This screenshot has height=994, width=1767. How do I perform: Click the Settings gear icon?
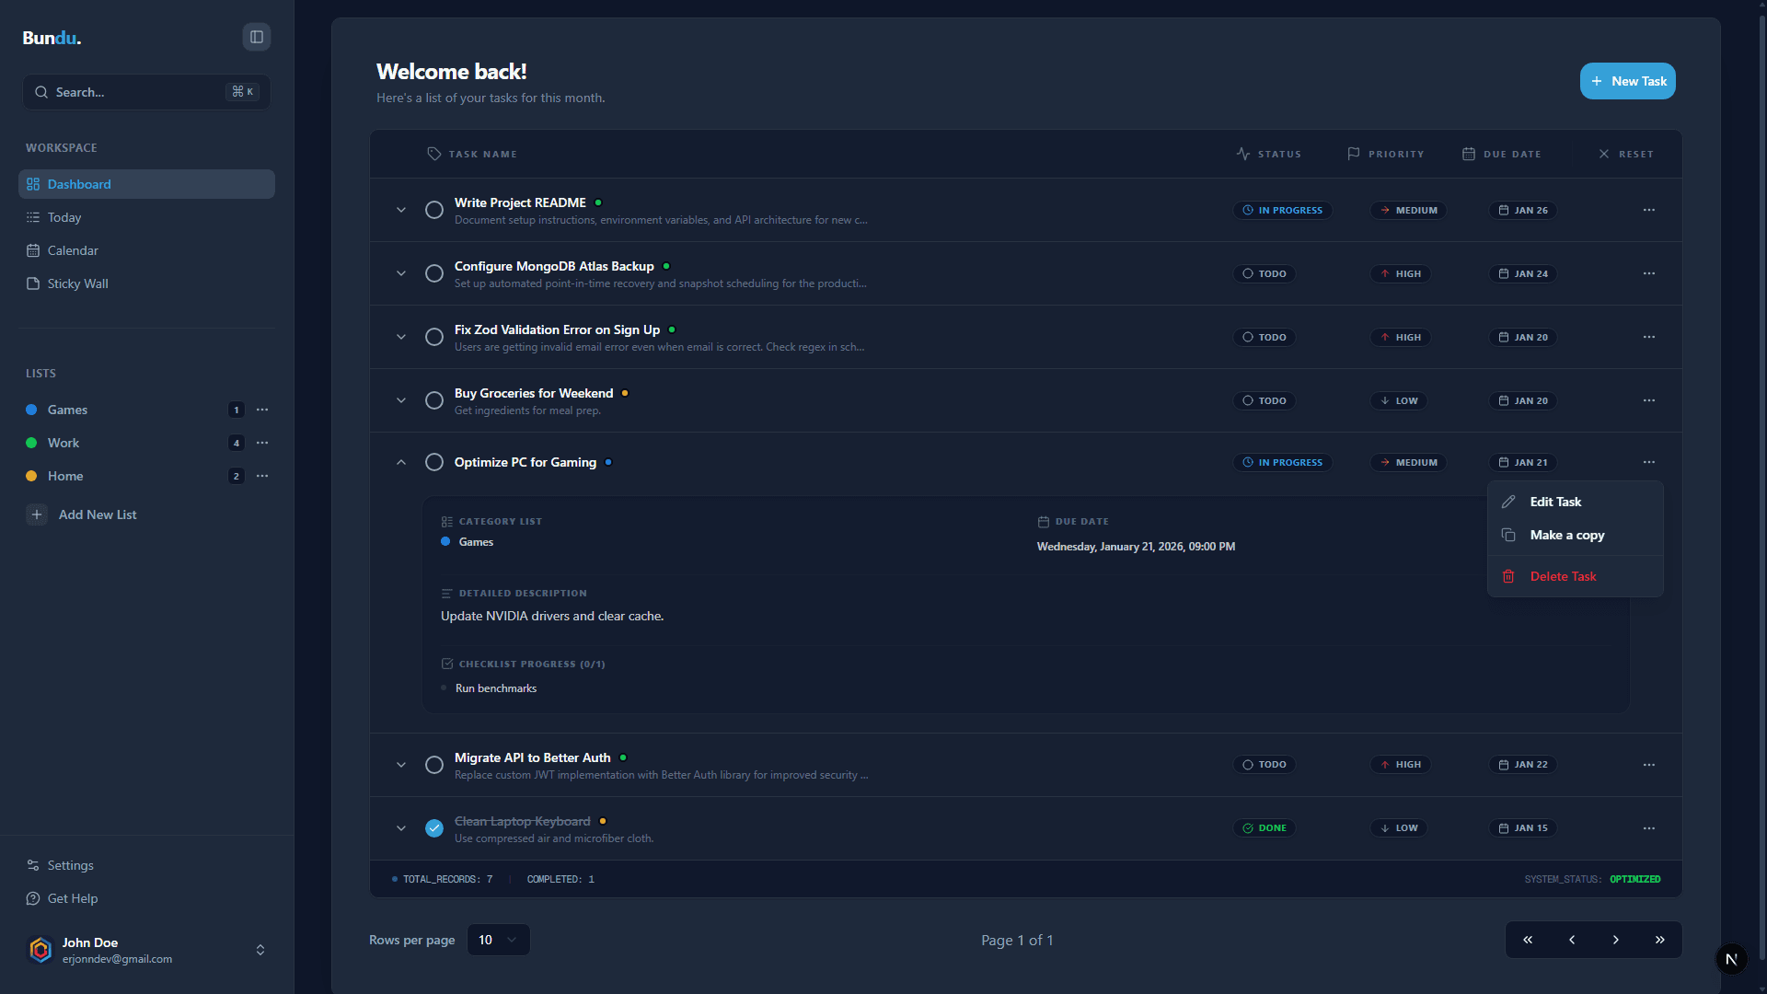(x=33, y=865)
